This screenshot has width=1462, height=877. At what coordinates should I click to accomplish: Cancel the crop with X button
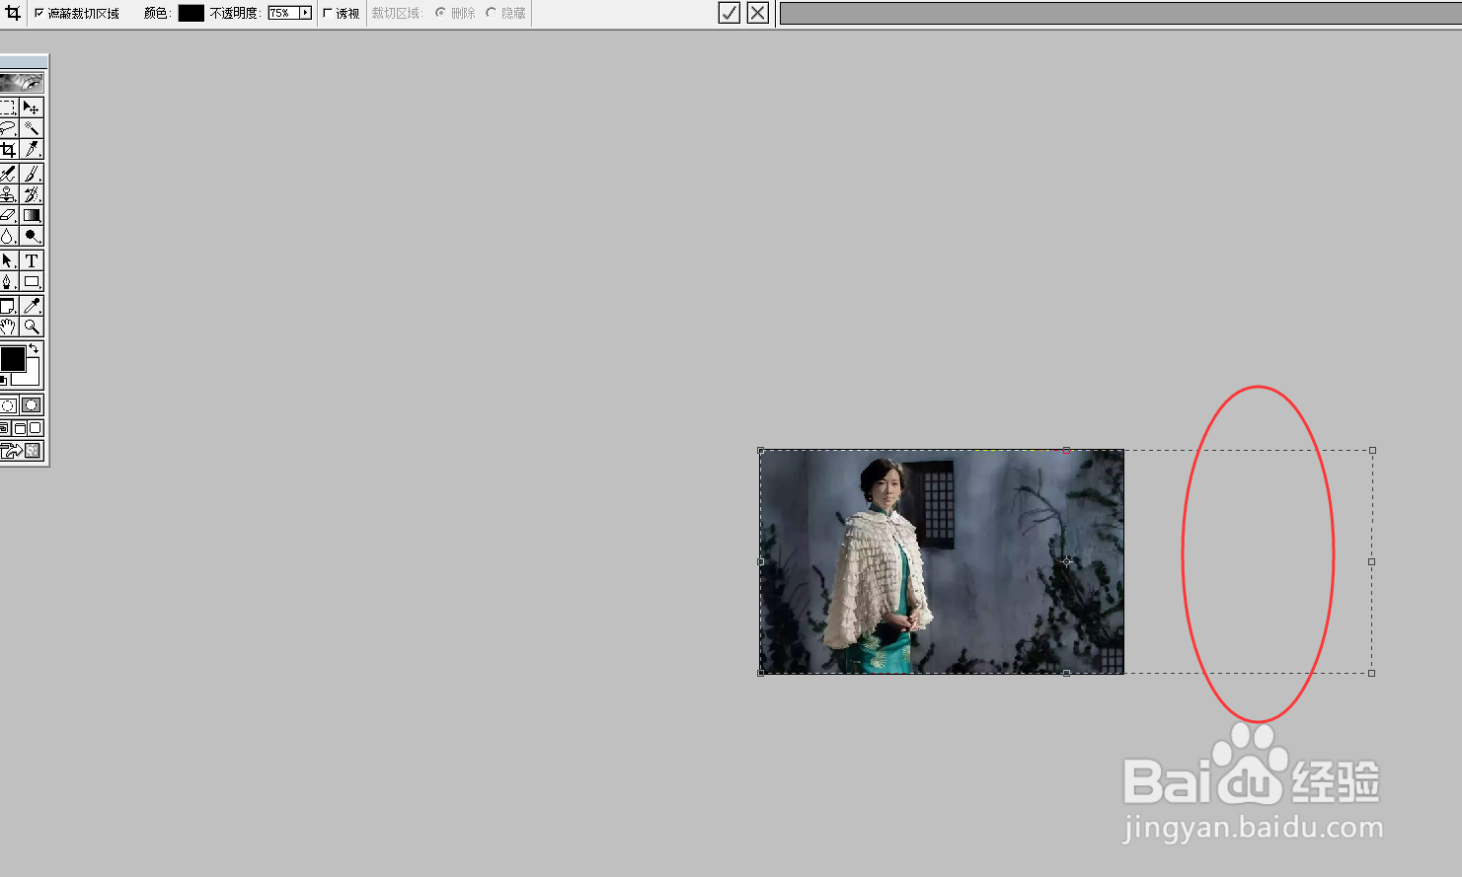[x=758, y=13]
